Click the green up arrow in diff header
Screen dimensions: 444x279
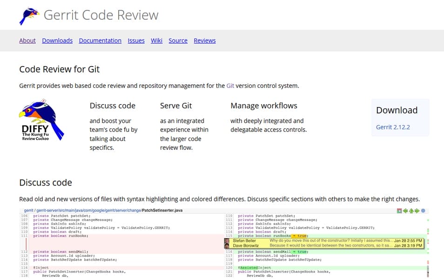coord(411,211)
